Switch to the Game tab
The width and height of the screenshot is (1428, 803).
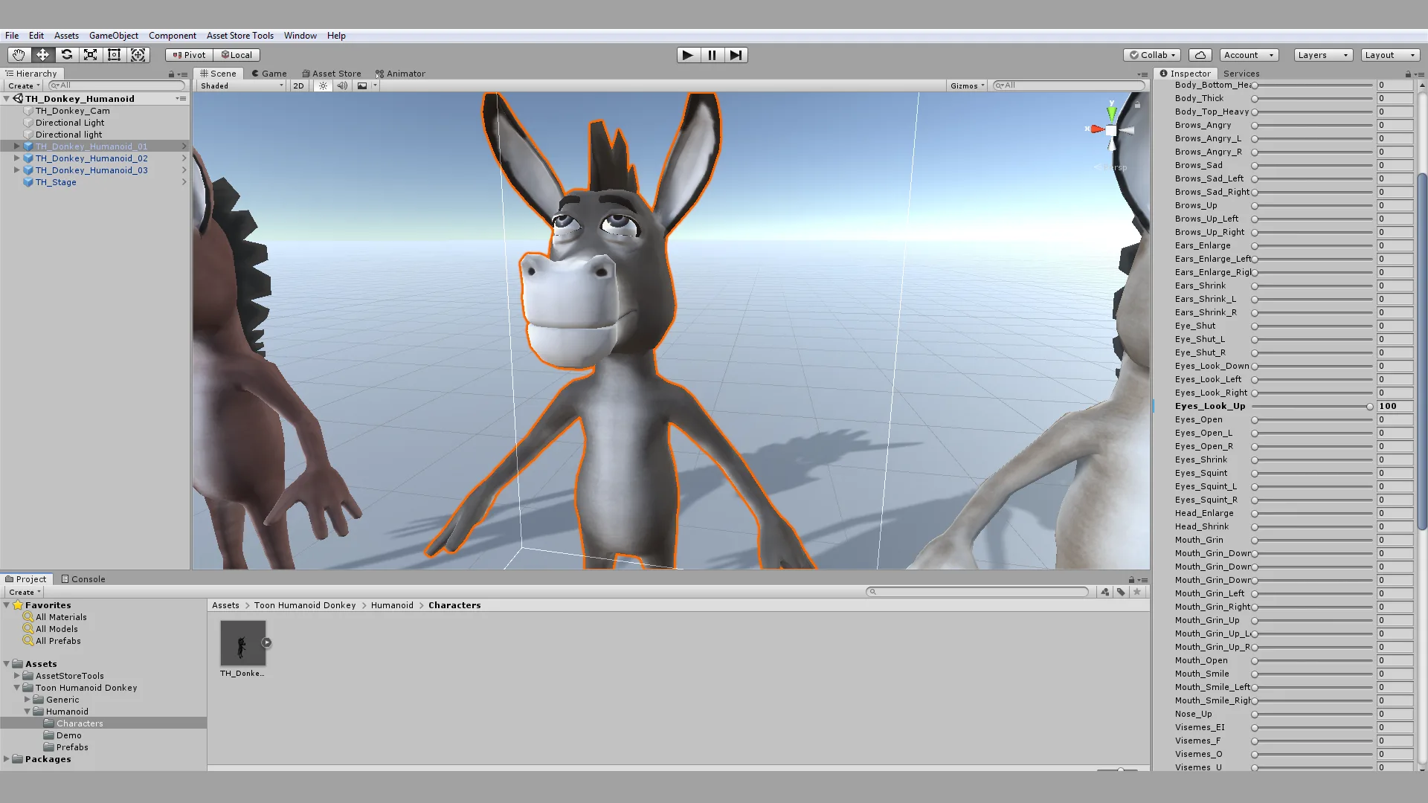268,74
